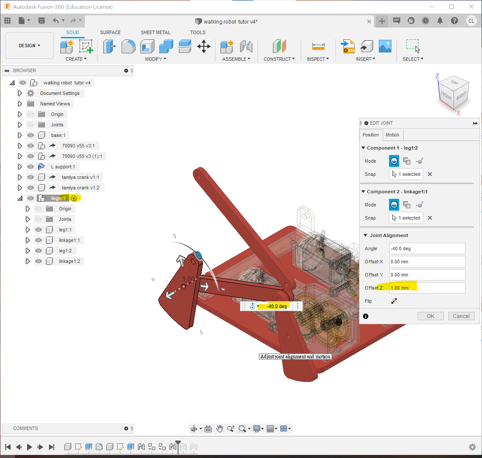Click the Create Sketch icon

86,46
